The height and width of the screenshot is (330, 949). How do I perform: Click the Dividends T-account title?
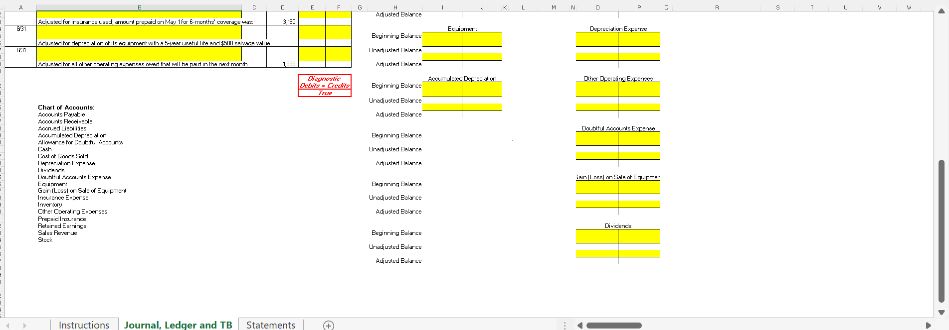618,226
